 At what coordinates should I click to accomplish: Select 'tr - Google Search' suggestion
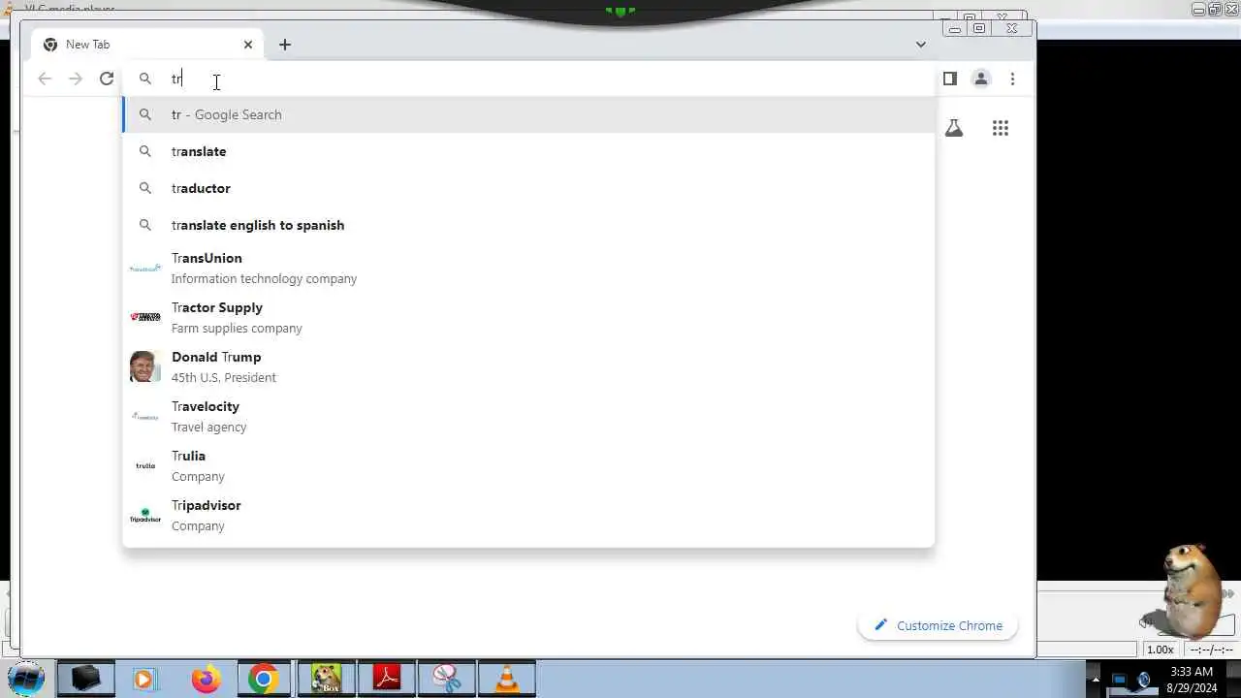[528, 114]
